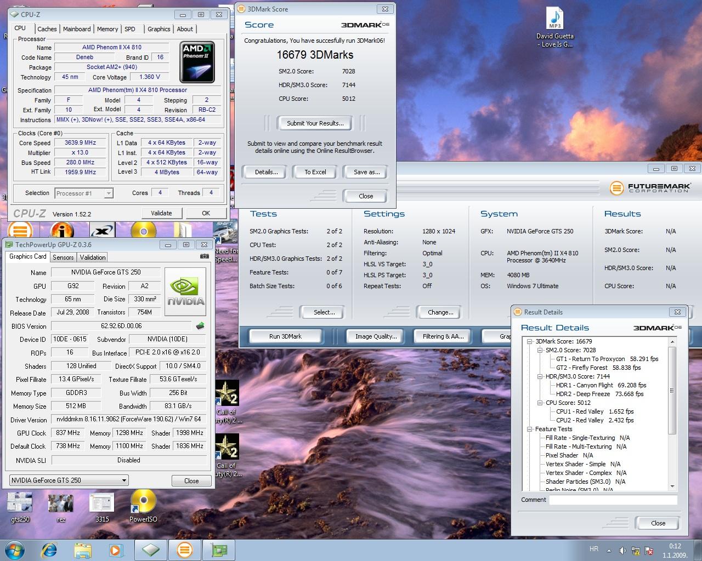Open the CPU-Z processor Selection dropdown
The height and width of the screenshot is (561, 702).
(84, 193)
